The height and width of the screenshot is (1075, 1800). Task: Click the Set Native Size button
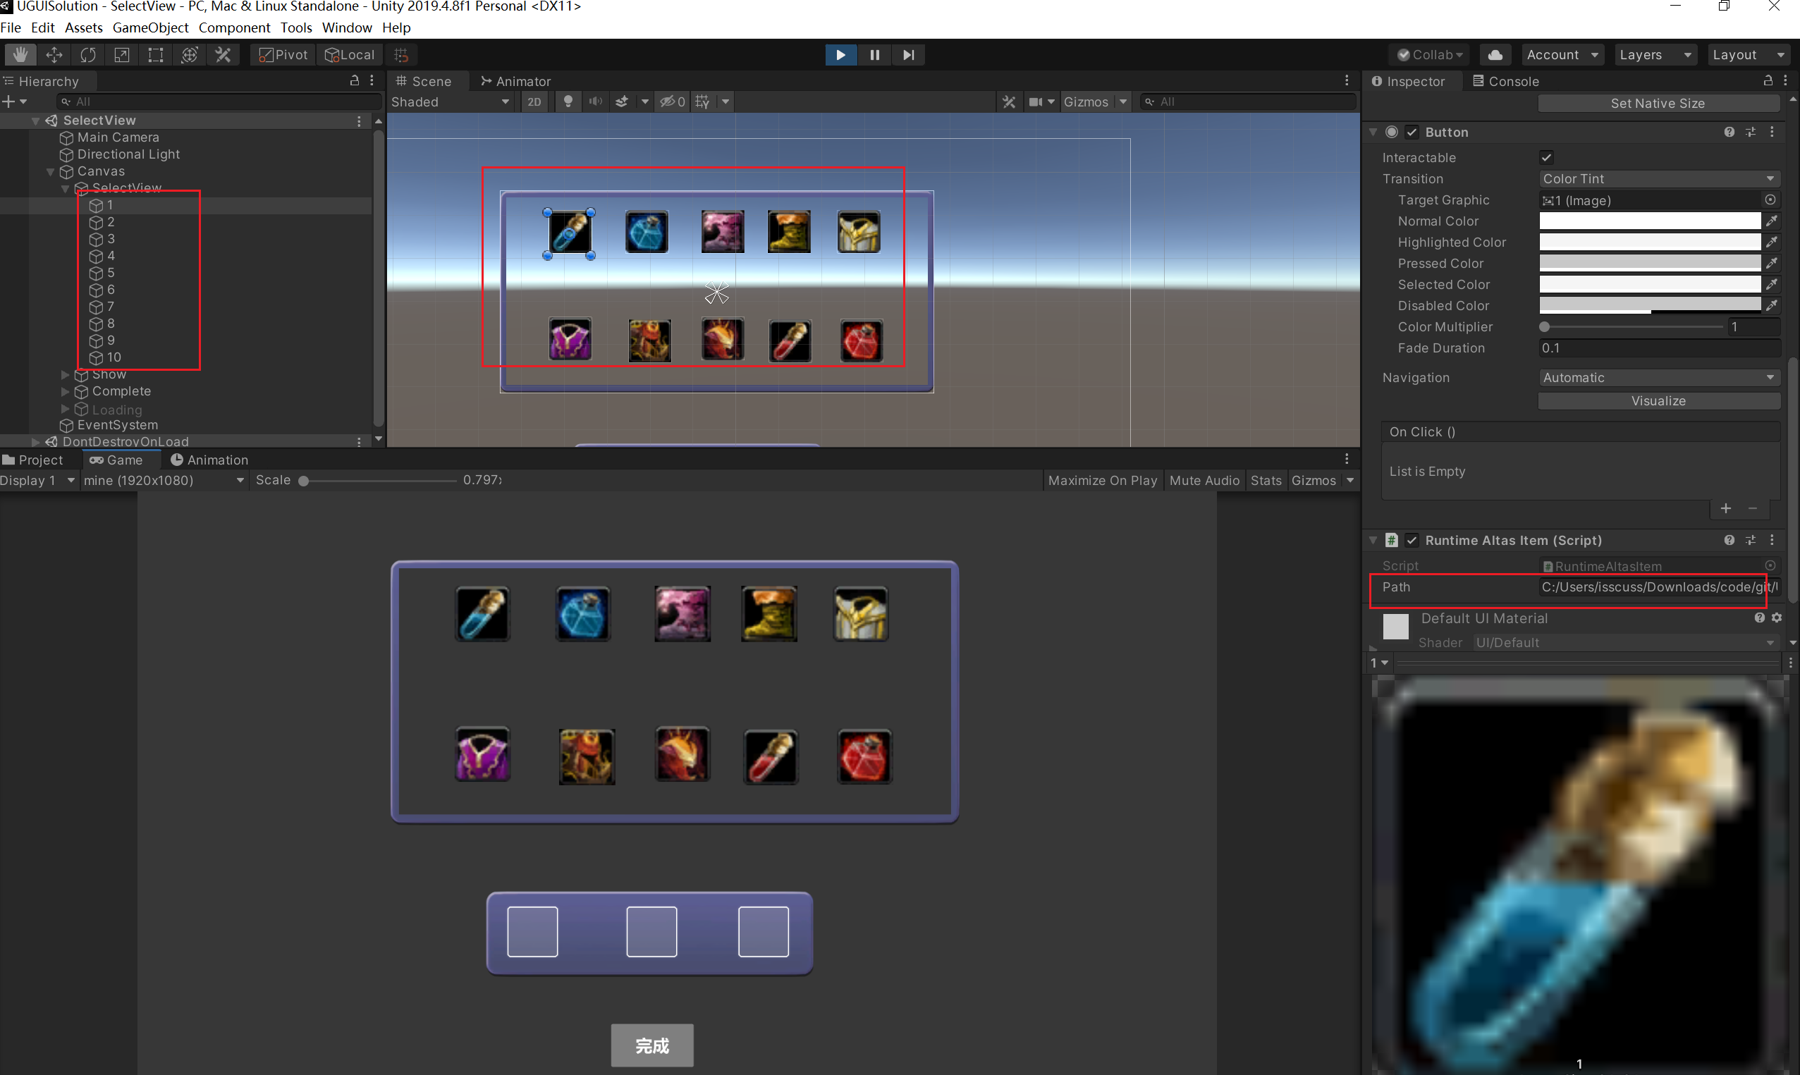tap(1658, 104)
